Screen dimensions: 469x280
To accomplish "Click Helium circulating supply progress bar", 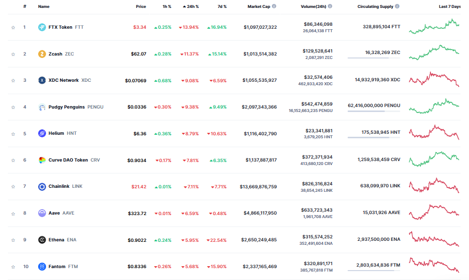I will (374, 138).
